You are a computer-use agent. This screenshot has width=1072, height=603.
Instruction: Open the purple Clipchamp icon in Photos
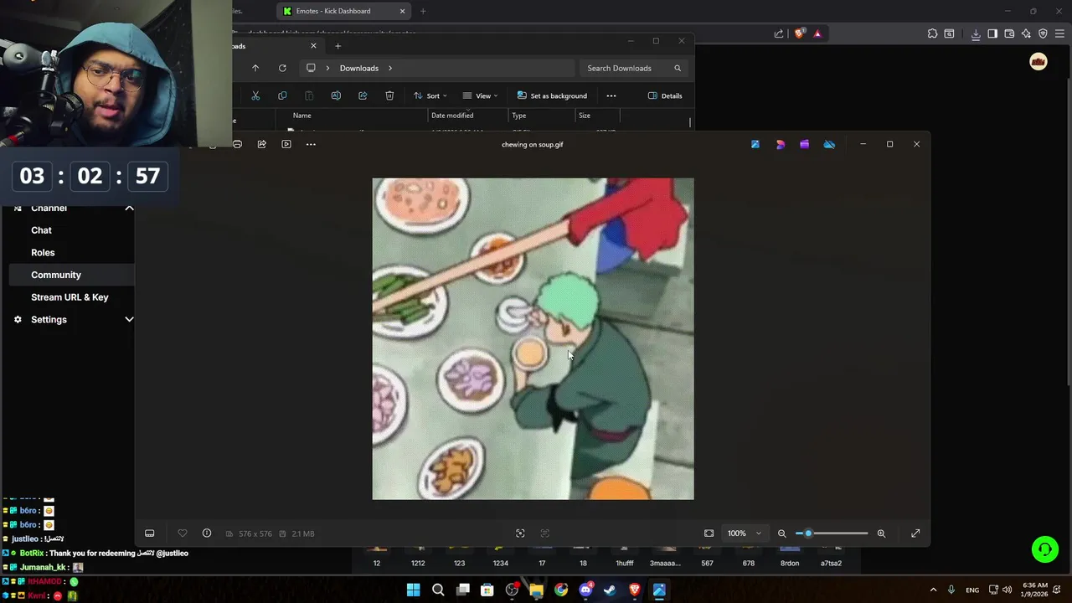point(805,144)
